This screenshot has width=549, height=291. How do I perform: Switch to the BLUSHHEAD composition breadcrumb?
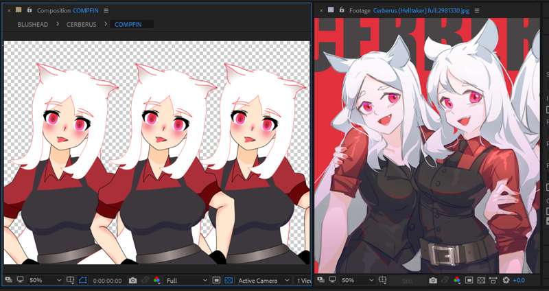pyautogui.click(x=33, y=24)
